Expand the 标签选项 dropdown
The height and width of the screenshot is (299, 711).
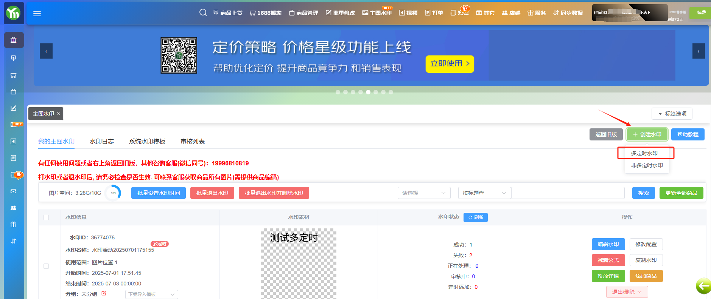[672, 114]
